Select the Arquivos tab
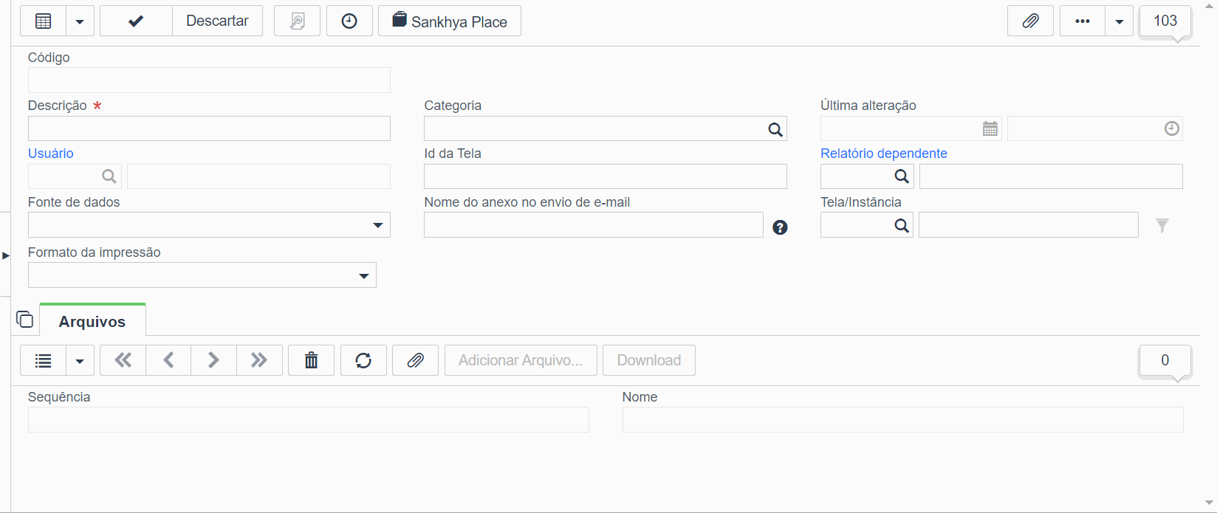This screenshot has width=1217, height=513. (92, 322)
